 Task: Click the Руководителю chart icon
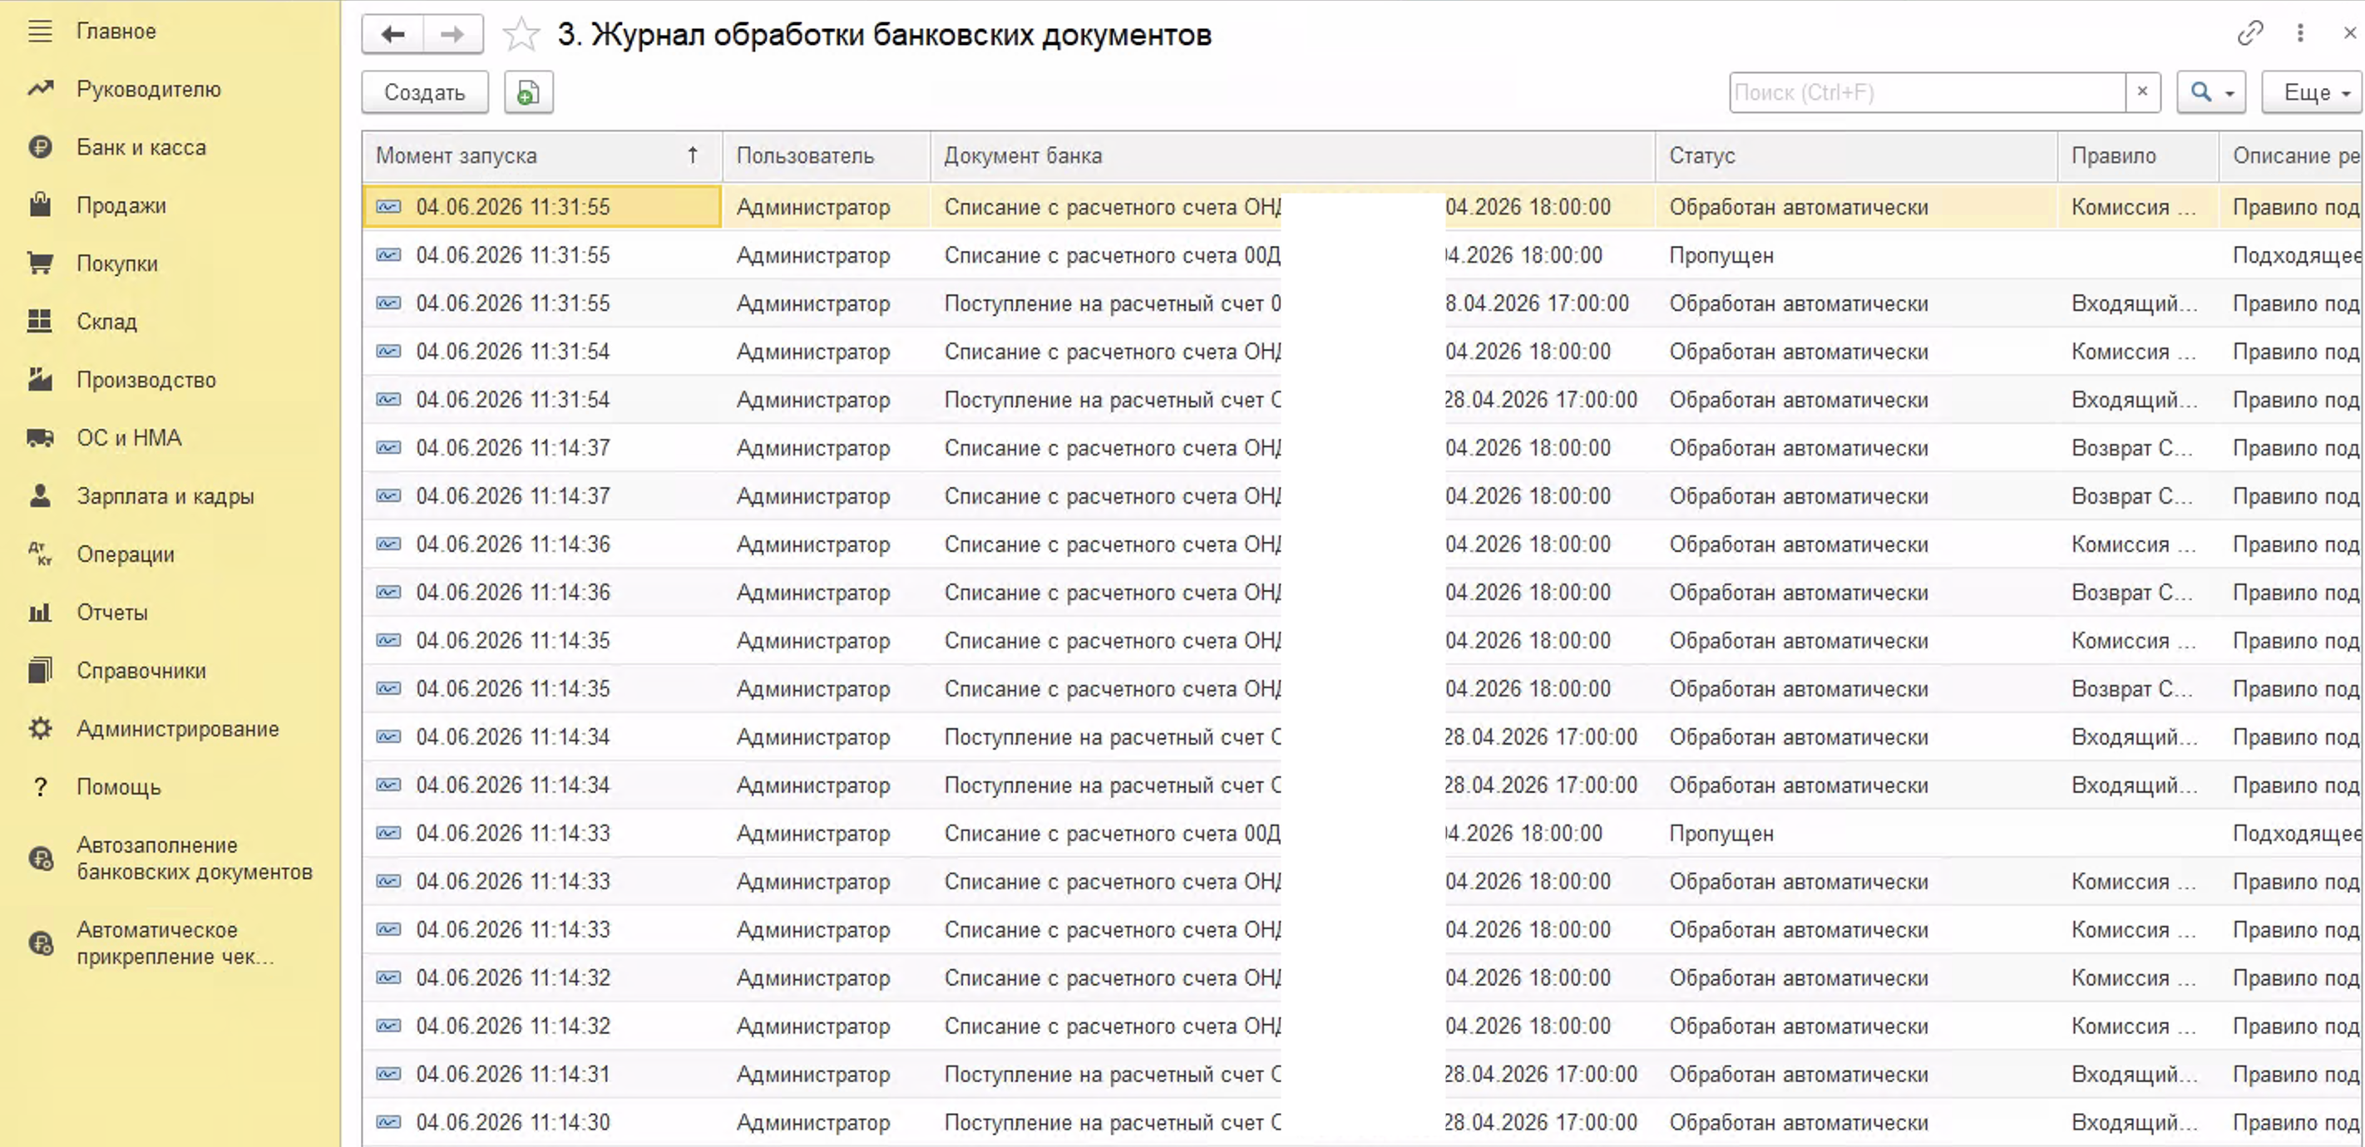pos(39,89)
